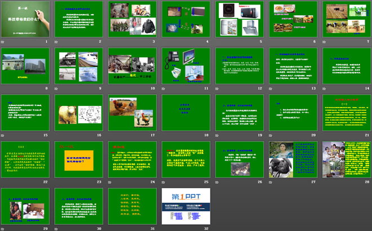Open slide 3 with soldier photos
Image resolution: width=372 pixels, height=231 pixels.
coord(131,19)
